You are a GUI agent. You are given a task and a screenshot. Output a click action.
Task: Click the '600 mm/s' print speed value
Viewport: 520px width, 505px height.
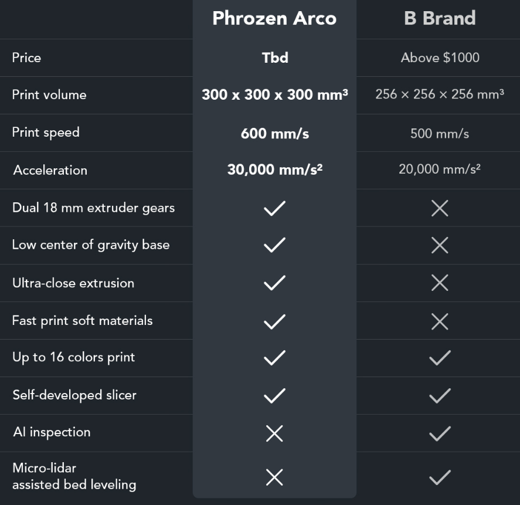[274, 133]
